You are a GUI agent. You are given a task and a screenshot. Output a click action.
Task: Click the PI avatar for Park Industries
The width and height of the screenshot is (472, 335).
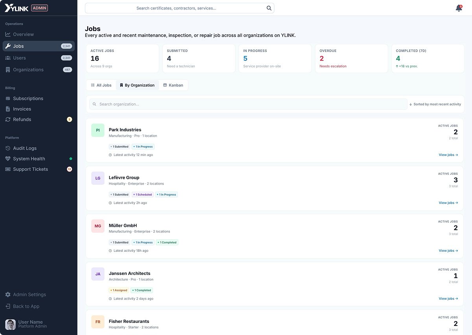tap(98, 130)
